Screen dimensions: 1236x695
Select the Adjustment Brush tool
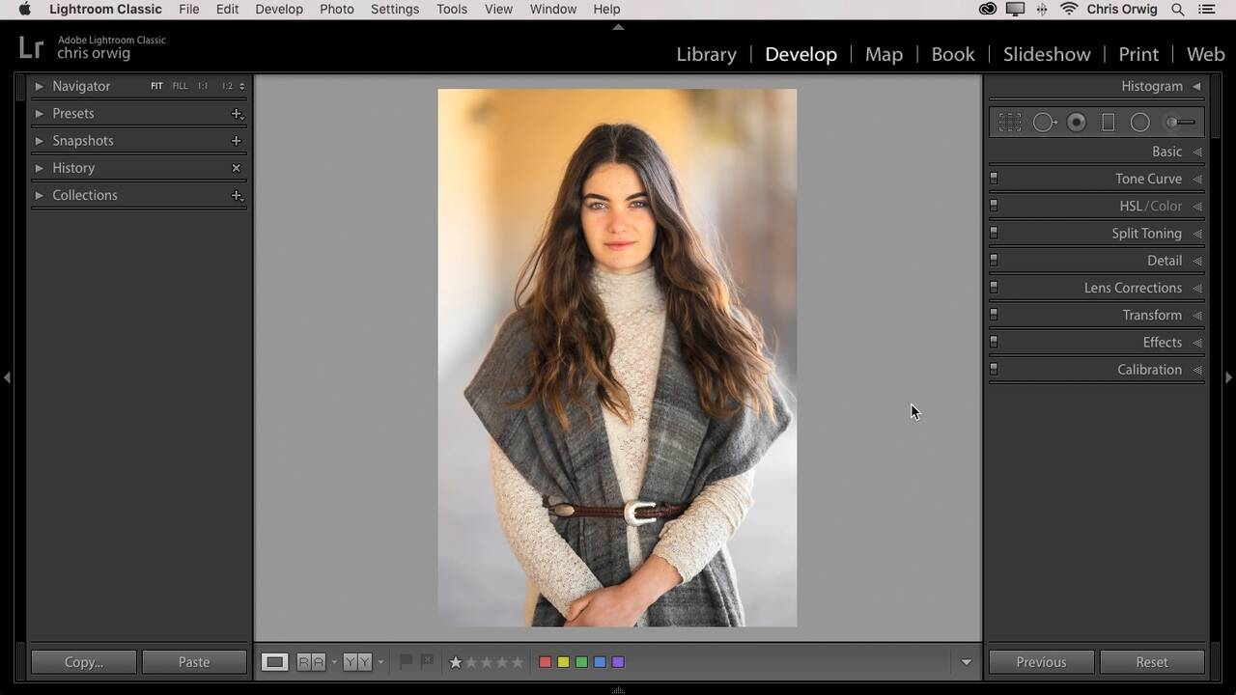click(x=1180, y=123)
